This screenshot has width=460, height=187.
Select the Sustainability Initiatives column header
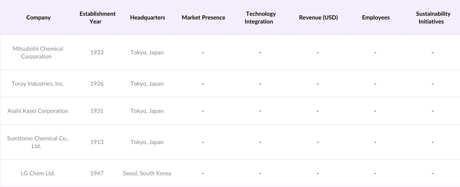tap(433, 17)
